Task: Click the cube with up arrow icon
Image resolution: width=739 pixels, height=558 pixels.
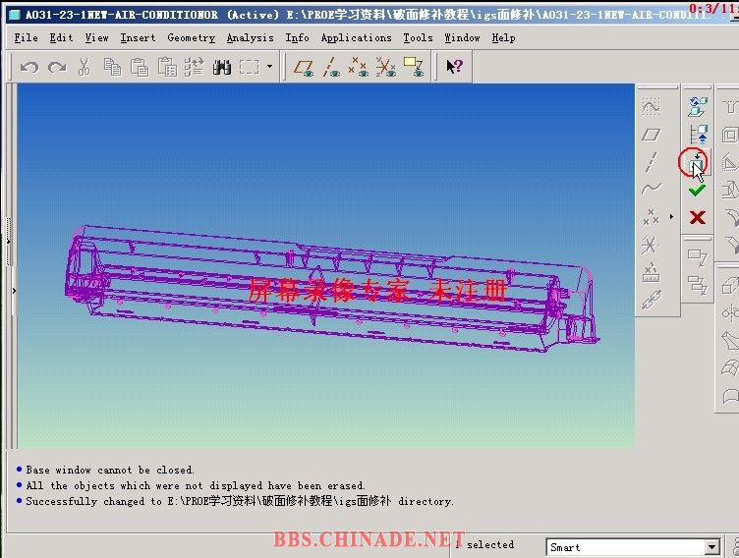Action: [697, 135]
